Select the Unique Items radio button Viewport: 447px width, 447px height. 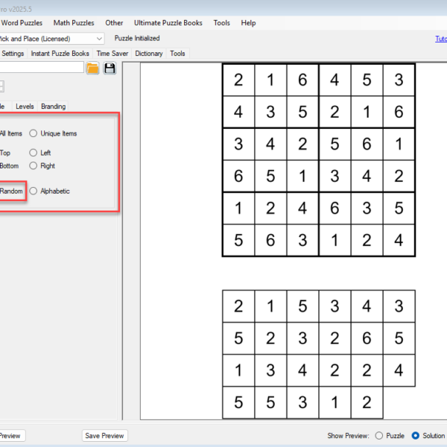[x=33, y=133]
